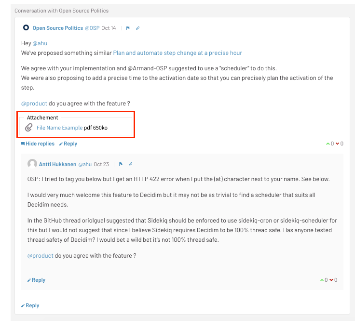Click the Open Source Politics avatar icon
Viewport: 355px width, 328px height.
pos(26,28)
